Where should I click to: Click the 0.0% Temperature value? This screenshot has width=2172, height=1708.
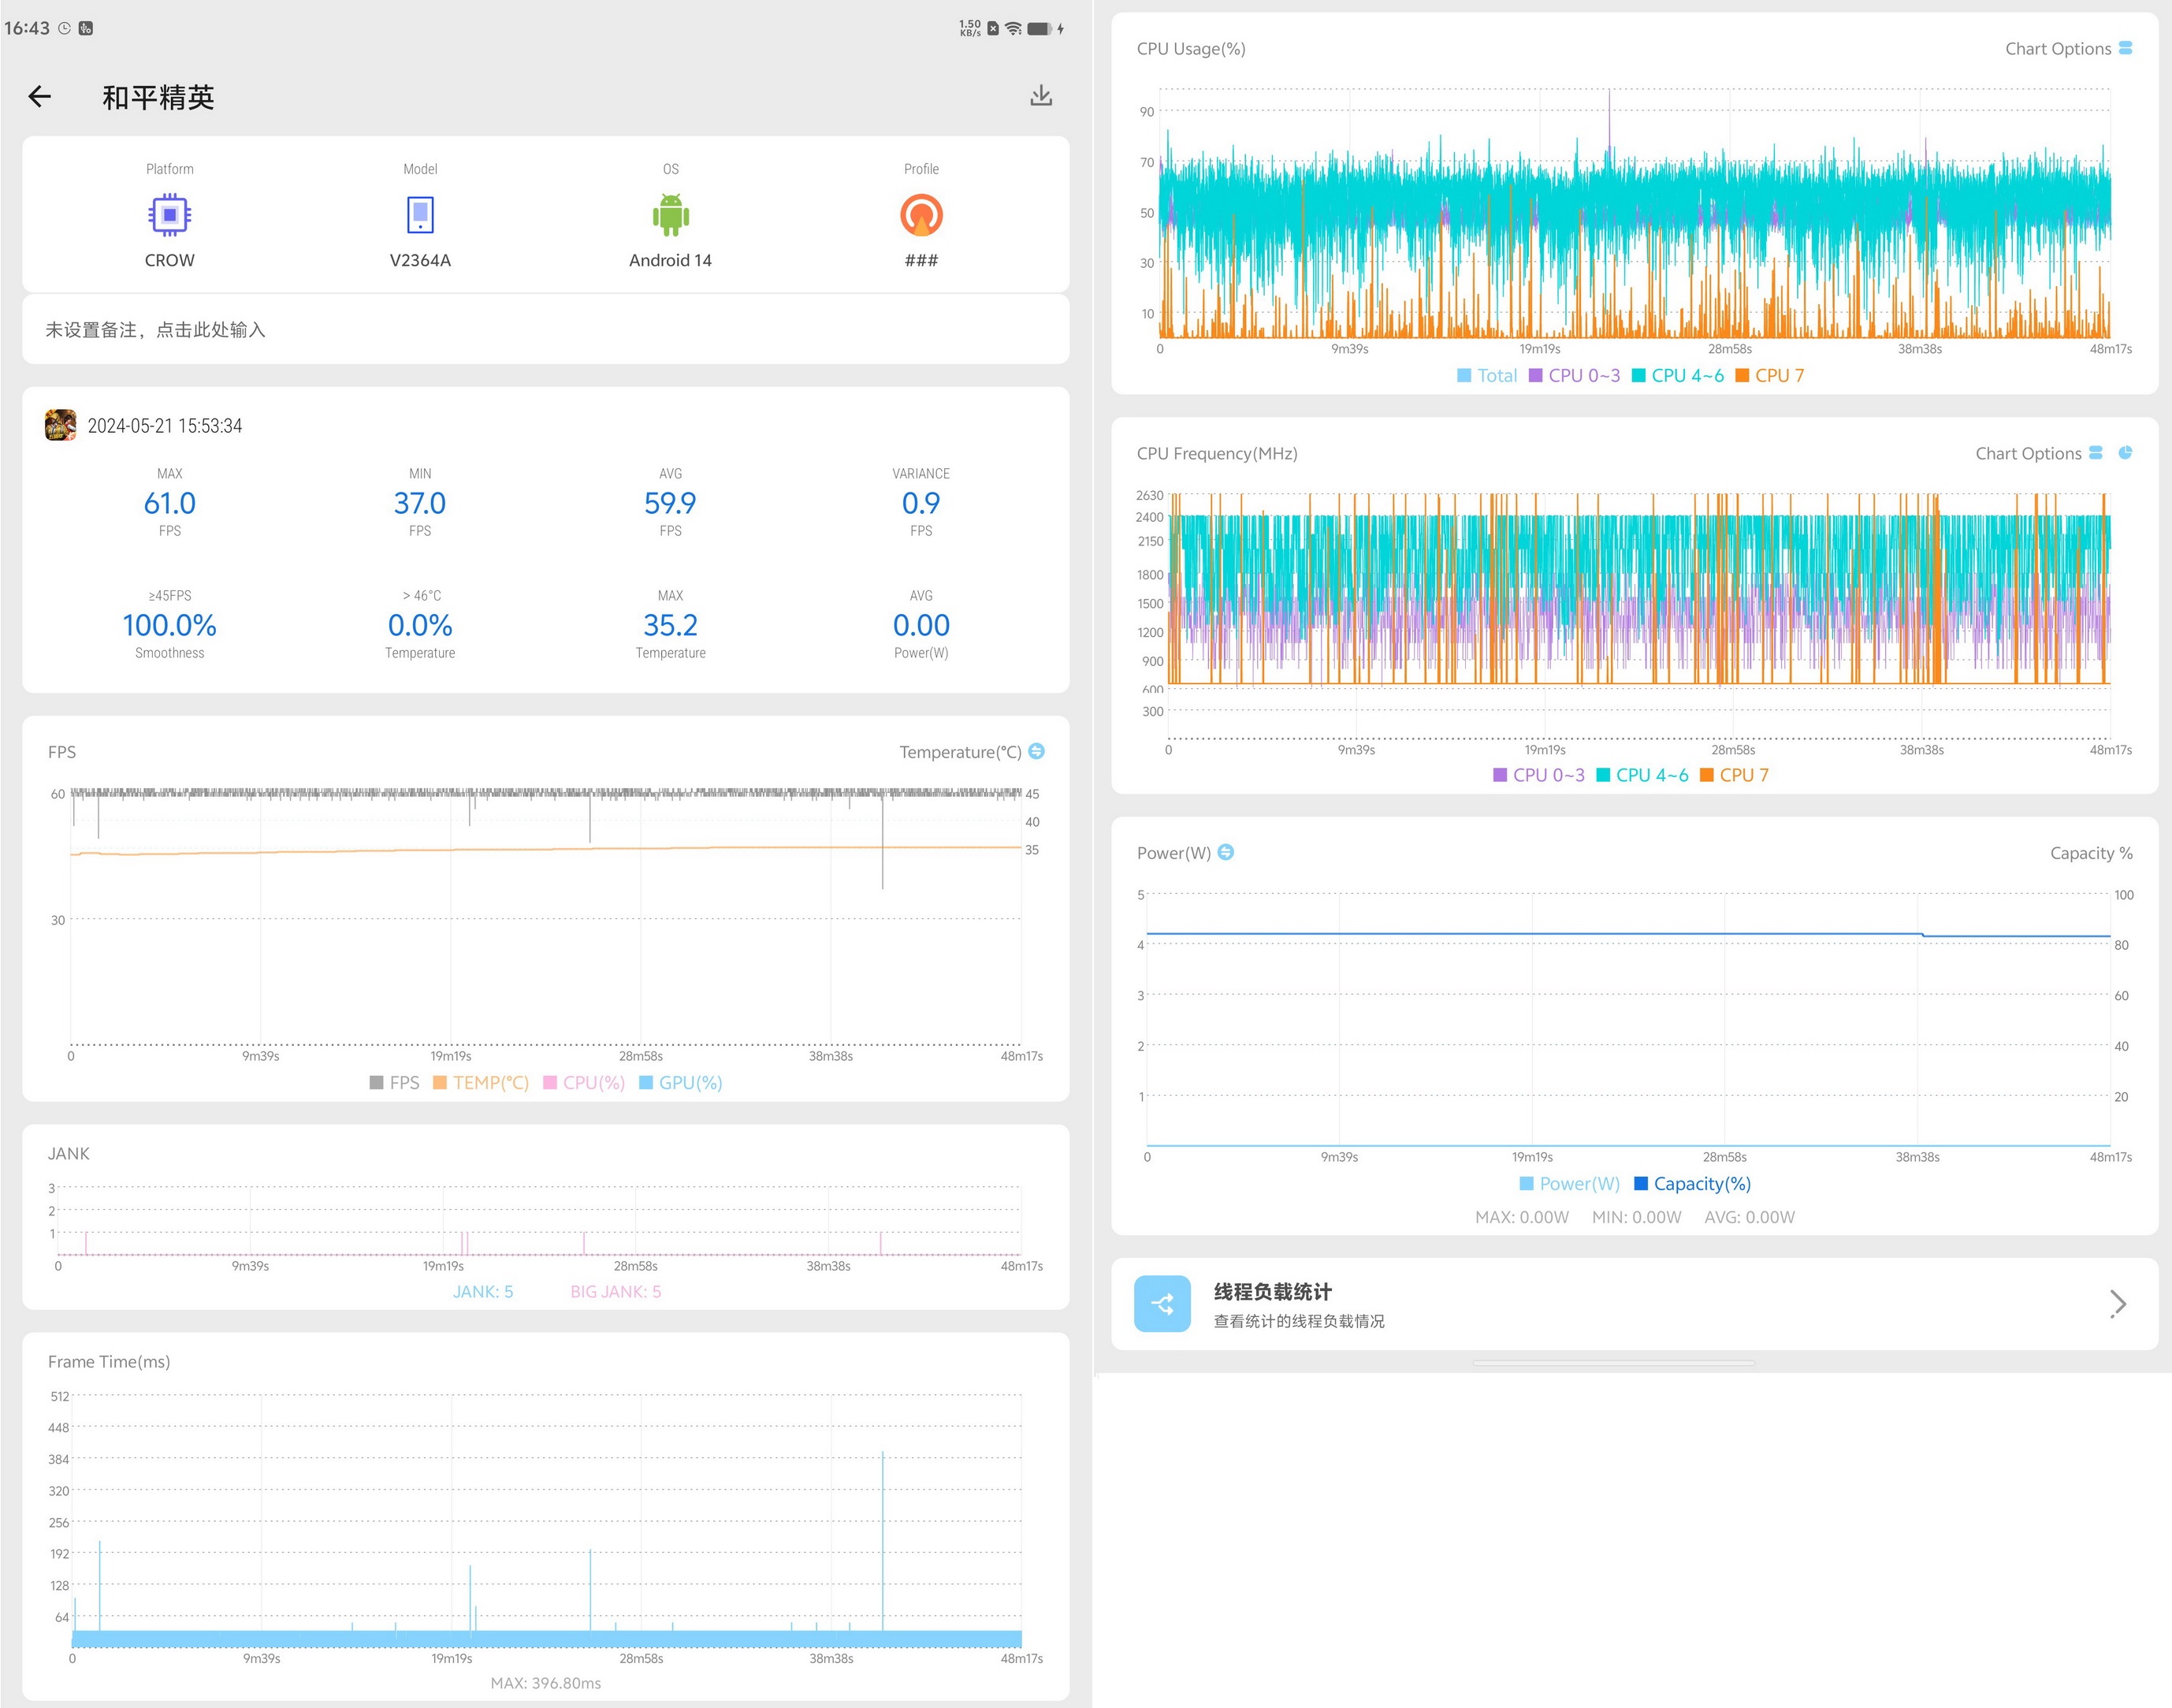[420, 625]
